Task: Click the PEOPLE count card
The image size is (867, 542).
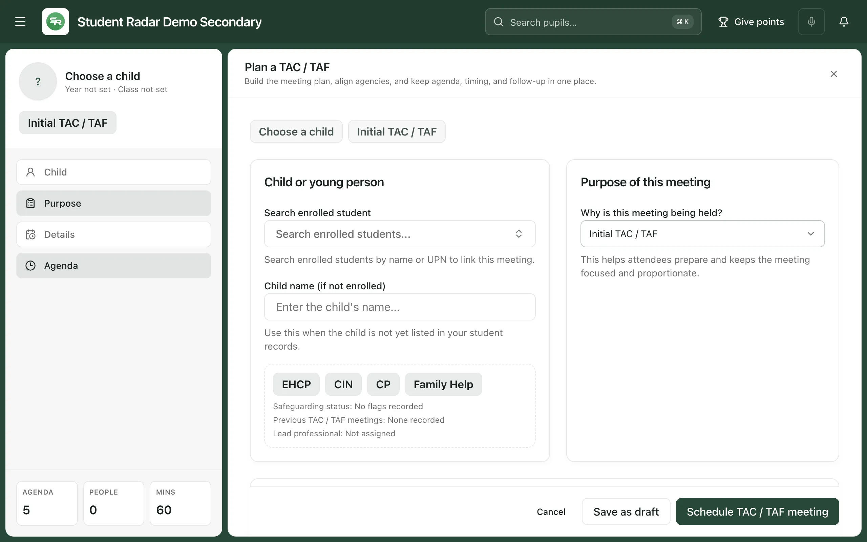Action: click(113, 503)
